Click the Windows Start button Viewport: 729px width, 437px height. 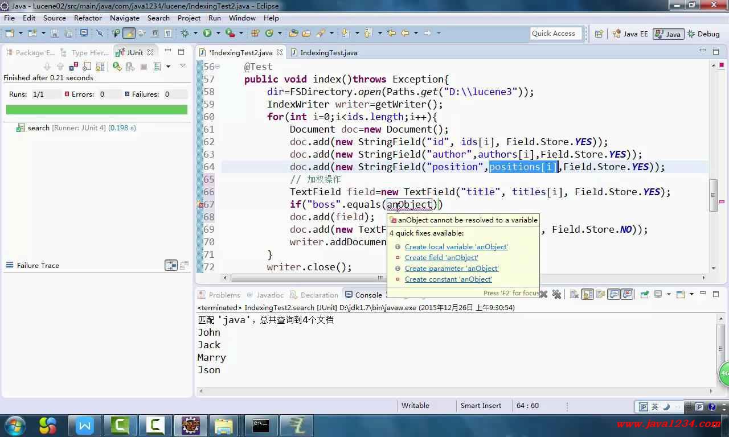14,424
